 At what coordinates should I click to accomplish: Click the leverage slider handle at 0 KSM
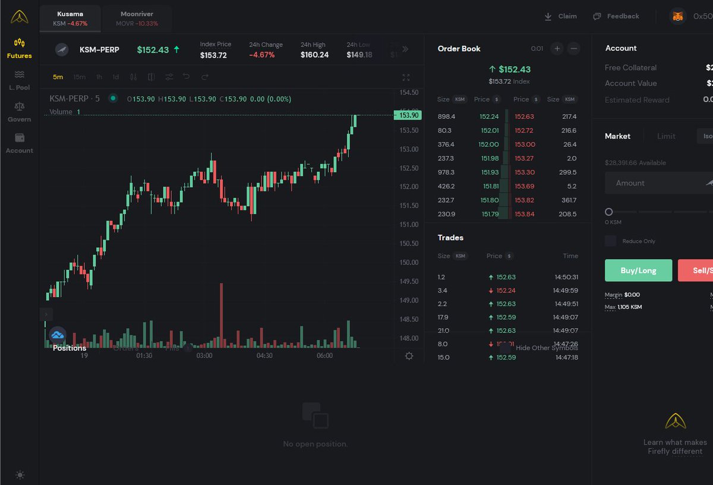click(608, 212)
